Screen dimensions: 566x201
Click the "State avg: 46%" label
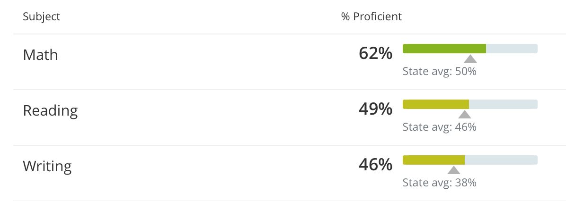[x=439, y=127]
